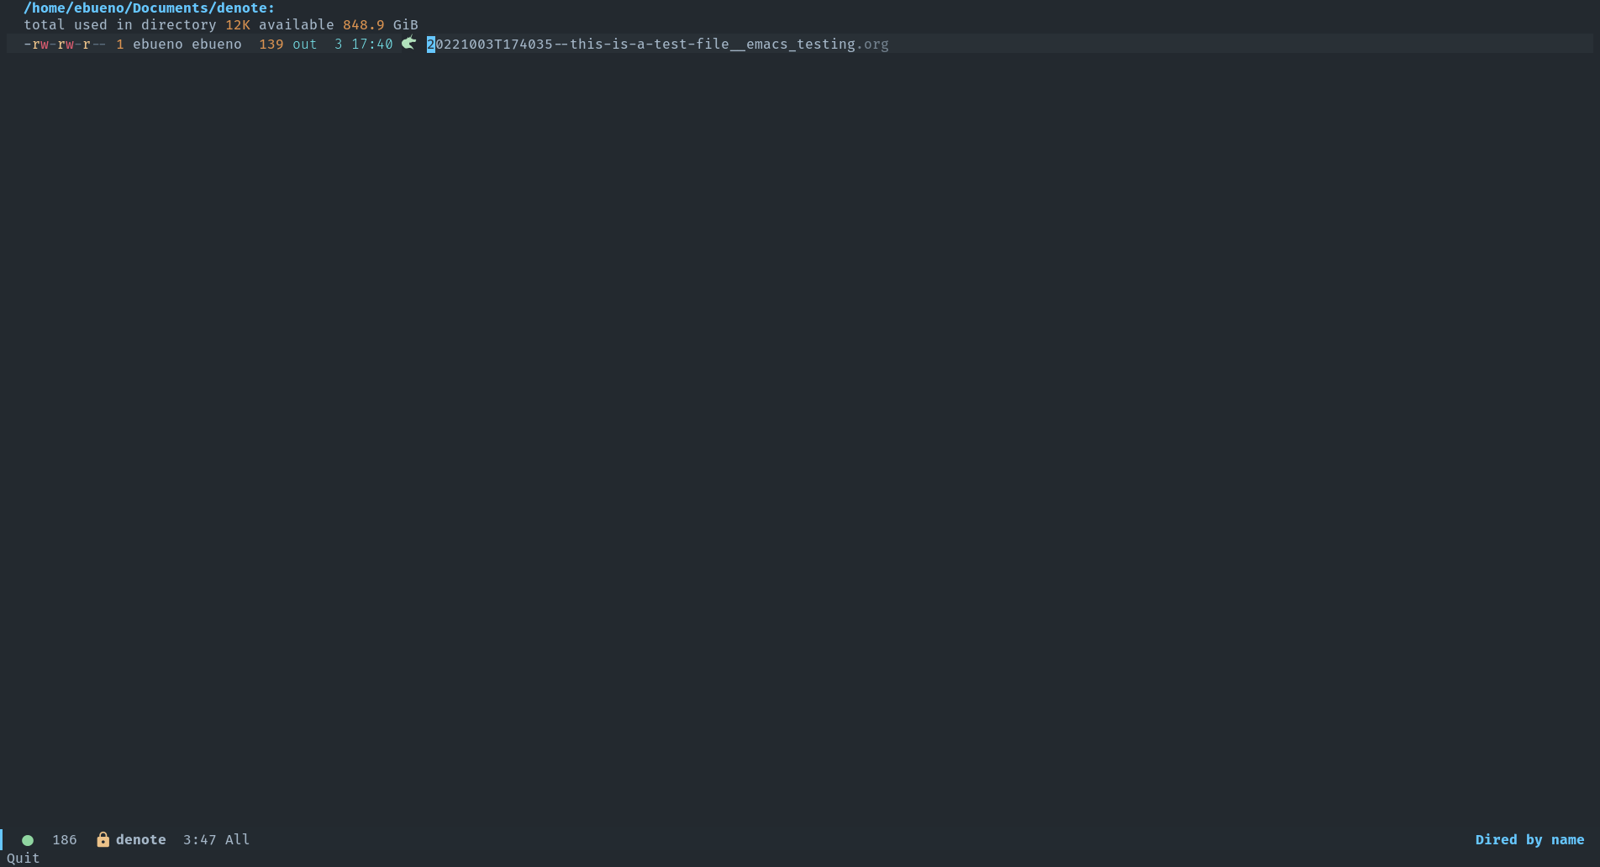Click the Dired by name mode indicator
Viewport: 1600px width, 867px height.
[1529, 840]
